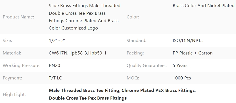
Task: Click the product name description text
Action: 85,17
